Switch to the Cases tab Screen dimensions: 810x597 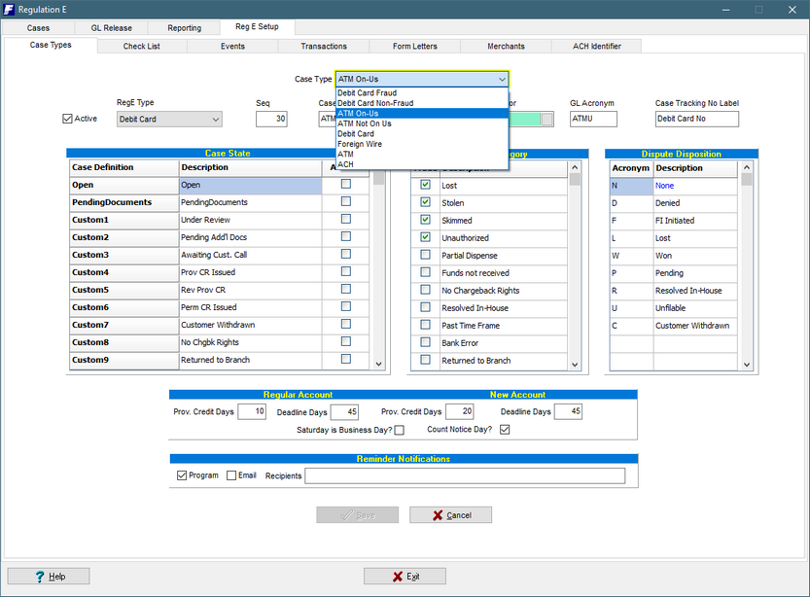coord(38,28)
